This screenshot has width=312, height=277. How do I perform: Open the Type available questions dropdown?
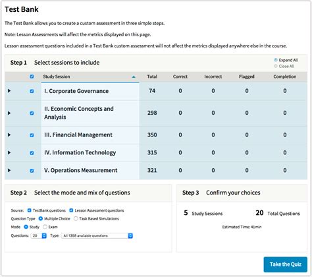pyautogui.click(x=97, y=235)
